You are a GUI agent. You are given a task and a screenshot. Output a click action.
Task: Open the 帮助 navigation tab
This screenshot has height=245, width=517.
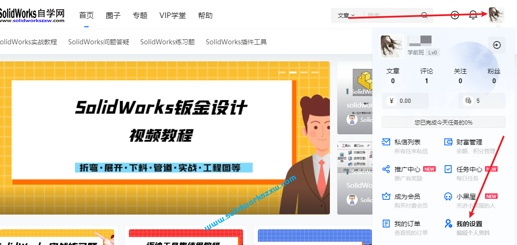[x=205, y=15]
